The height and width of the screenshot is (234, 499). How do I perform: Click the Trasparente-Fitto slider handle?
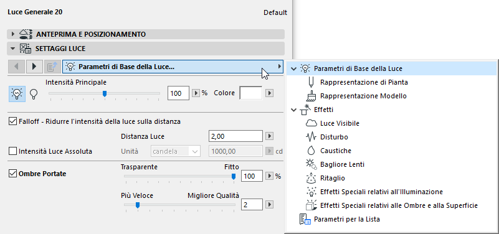point(234,177)
